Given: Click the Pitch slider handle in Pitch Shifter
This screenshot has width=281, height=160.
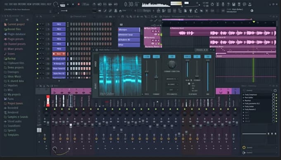Looking at the screenshot, I should (x=147, y=72).
